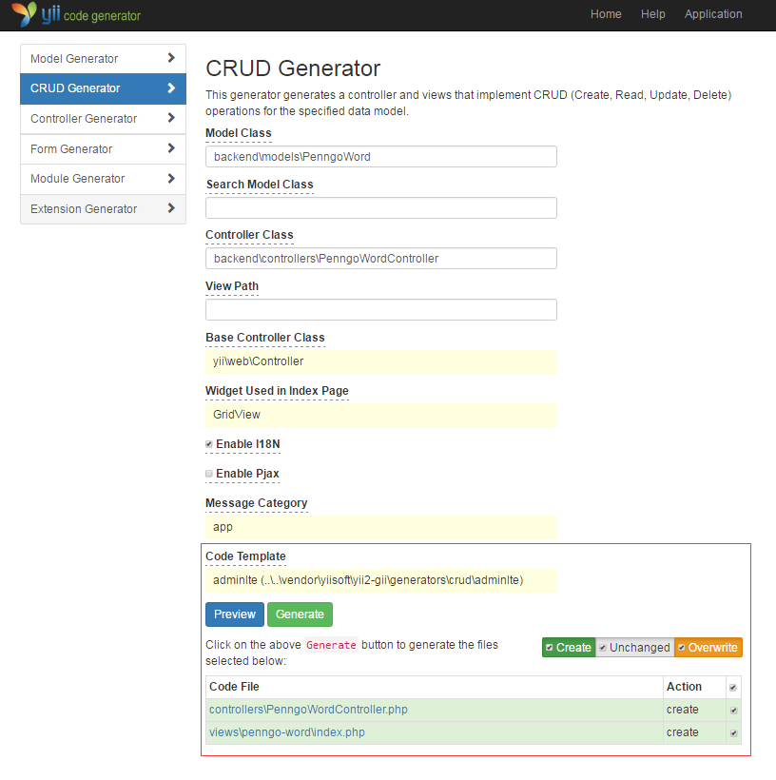Open Help in the top navigation
The width and height of the screenshot is (776, 780).
652,14
